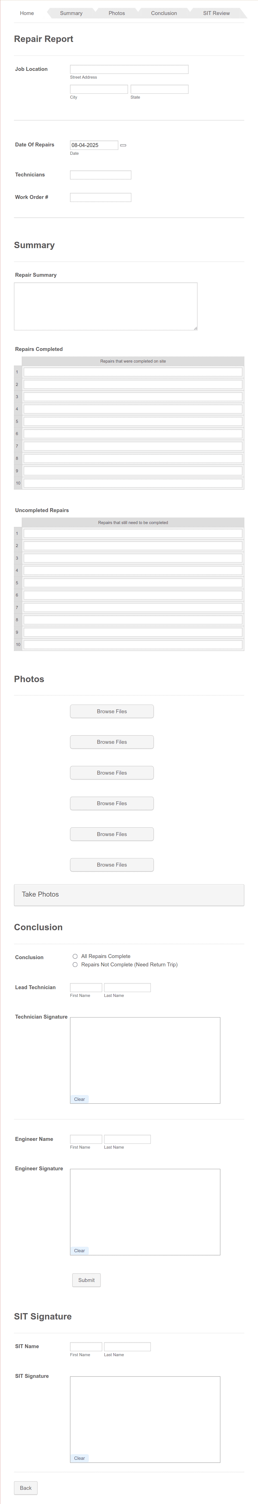Viewport: 258px width, 1504px height.
Task: Click the Home tab
Action: [27, 13]
